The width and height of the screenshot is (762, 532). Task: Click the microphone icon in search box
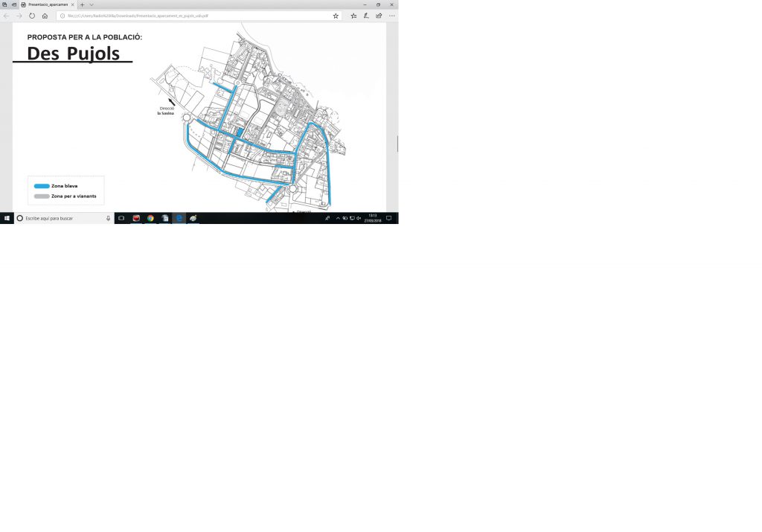point(108,218)
